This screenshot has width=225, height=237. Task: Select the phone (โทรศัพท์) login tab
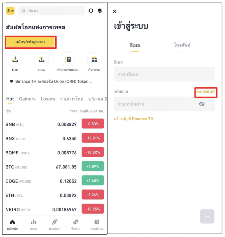click(x=182, y=45)
